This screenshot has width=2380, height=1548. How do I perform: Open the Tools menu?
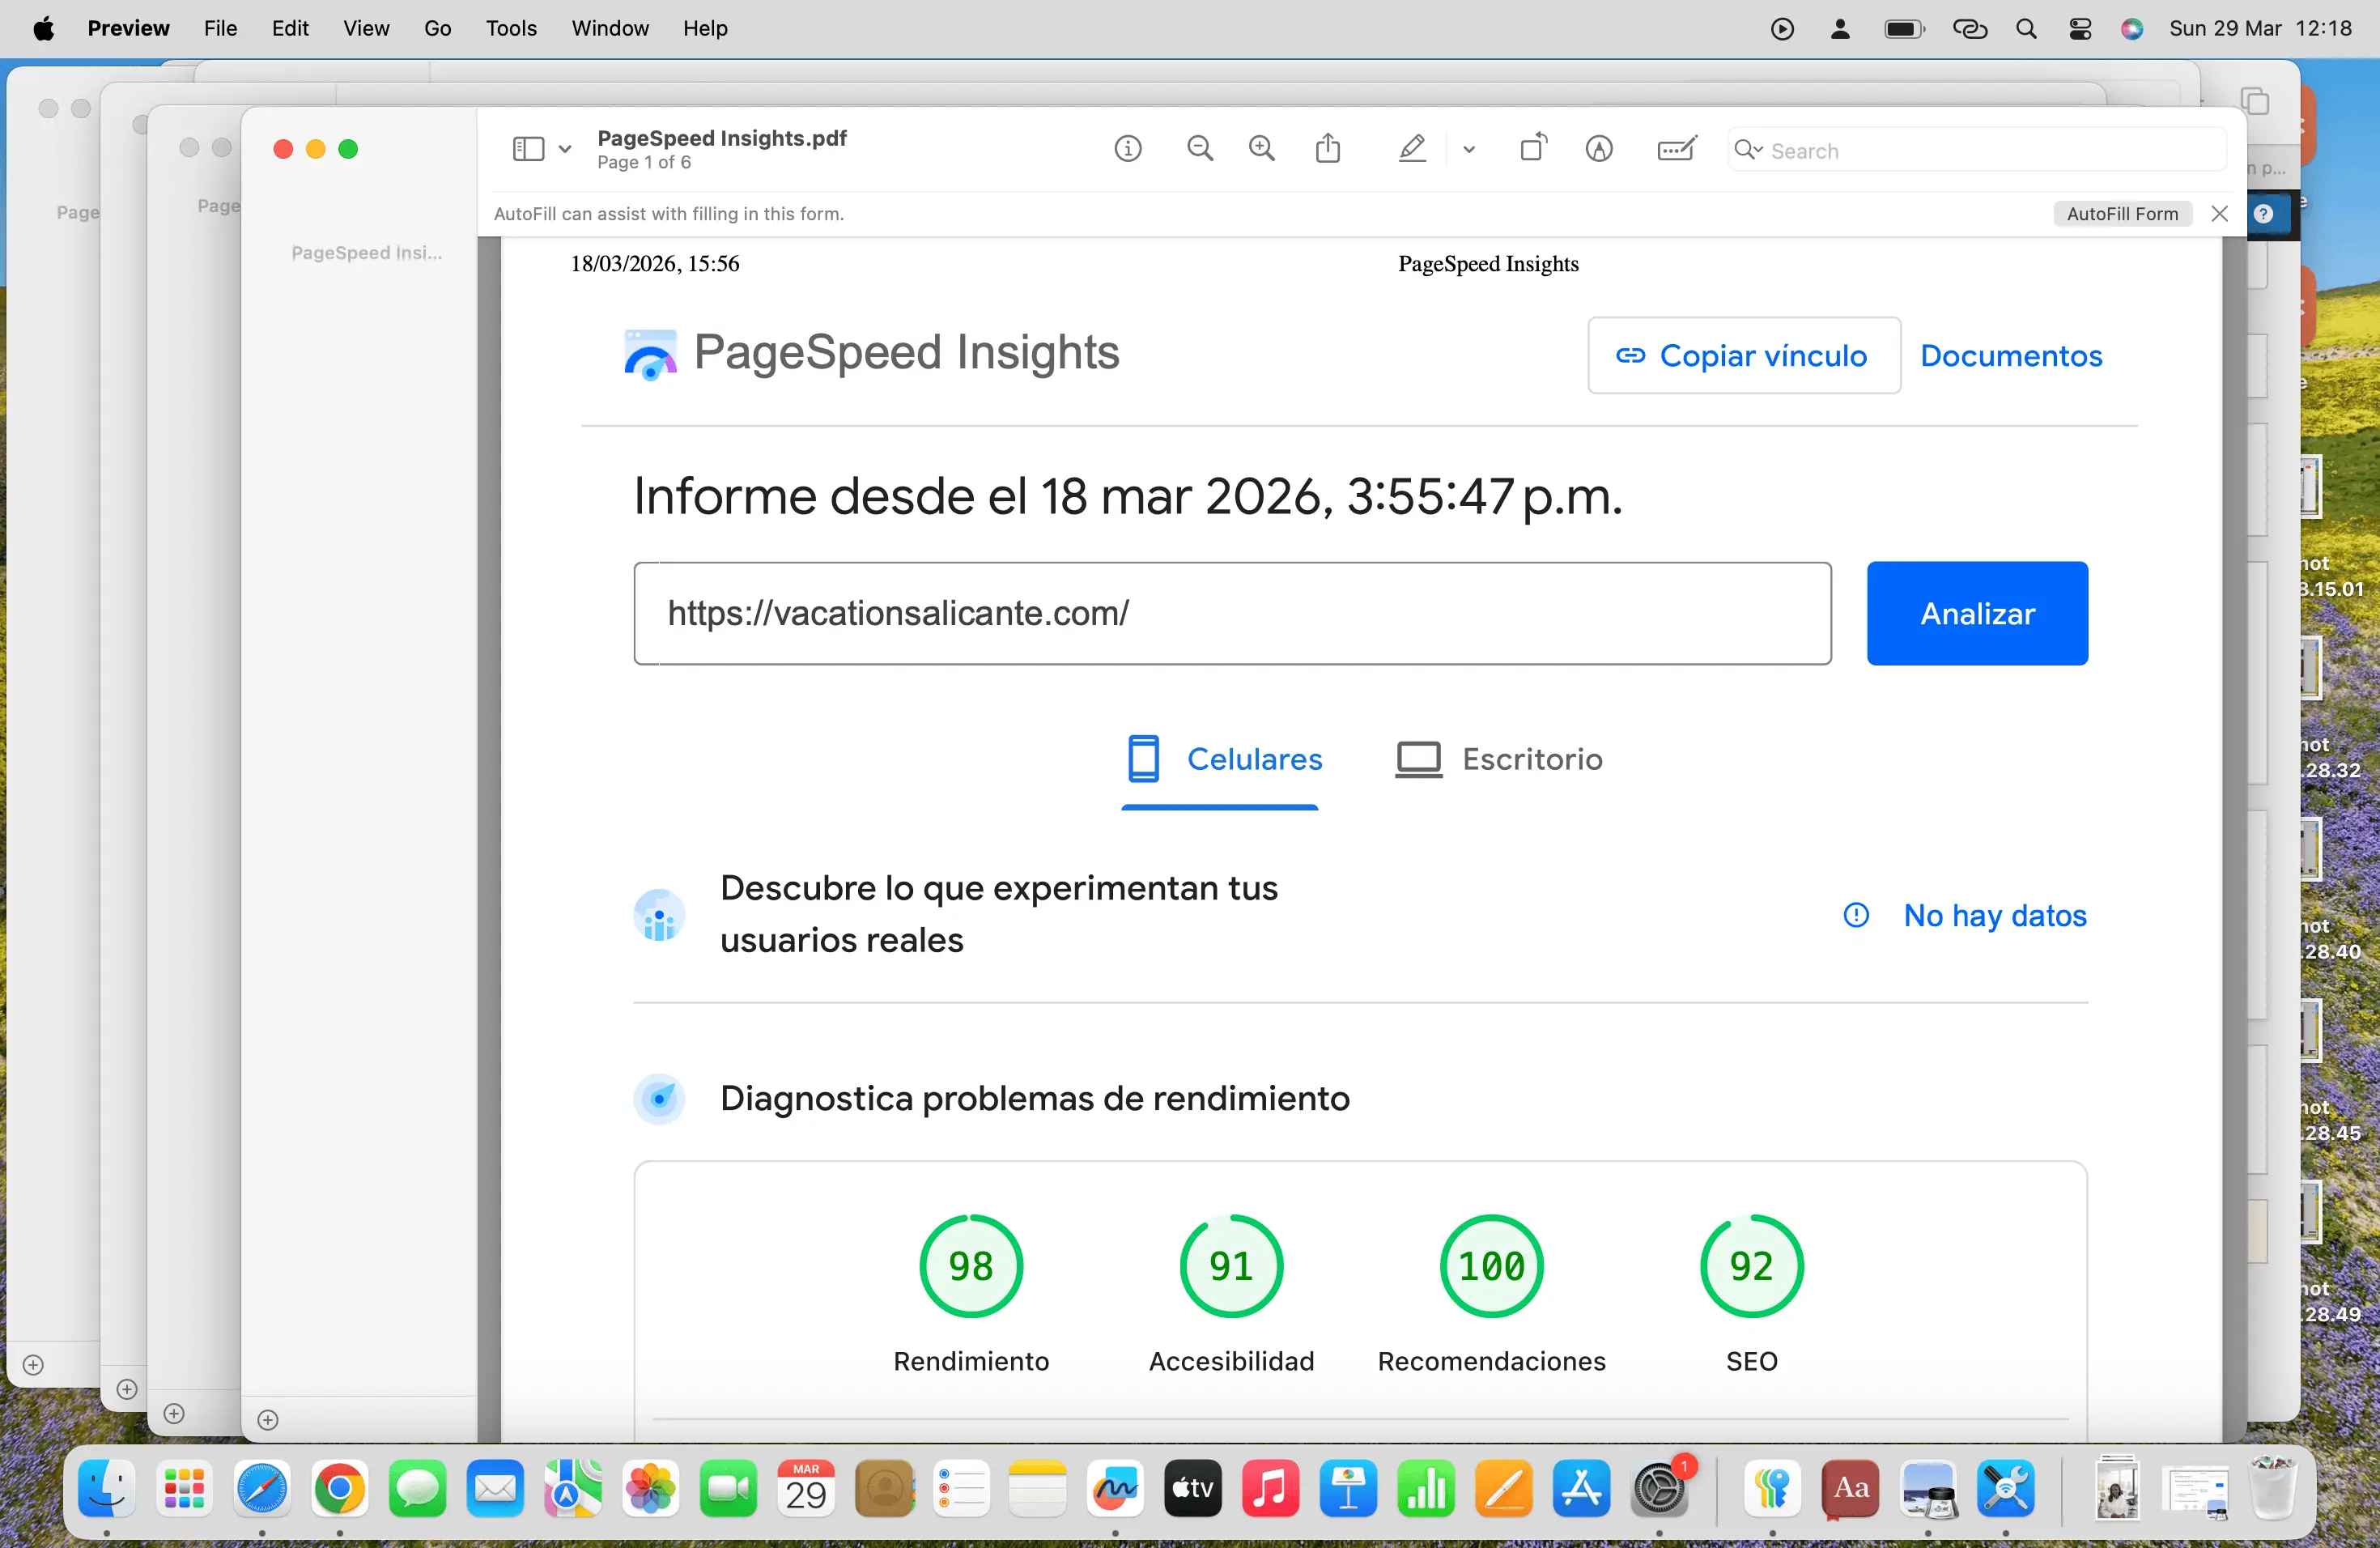pyautogui.click(x=511, y=28)
